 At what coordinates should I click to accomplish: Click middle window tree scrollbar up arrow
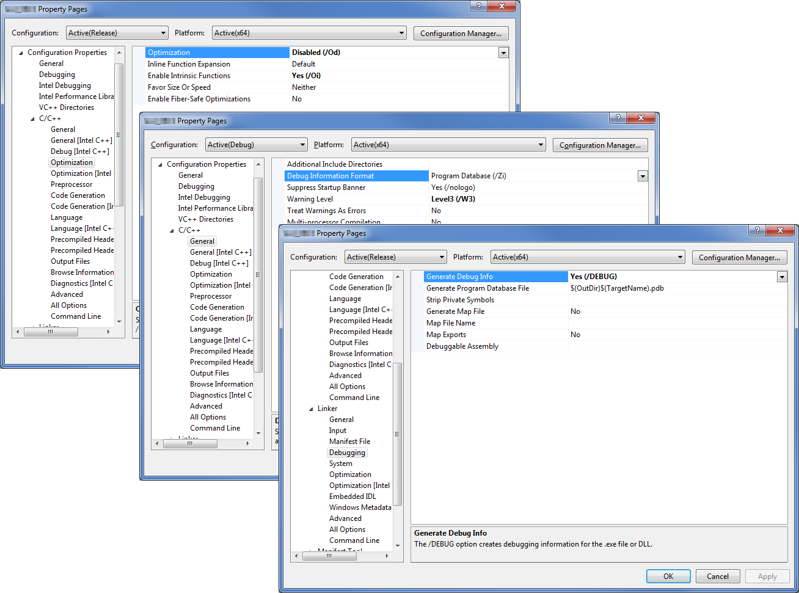click(x=258, y=164)
